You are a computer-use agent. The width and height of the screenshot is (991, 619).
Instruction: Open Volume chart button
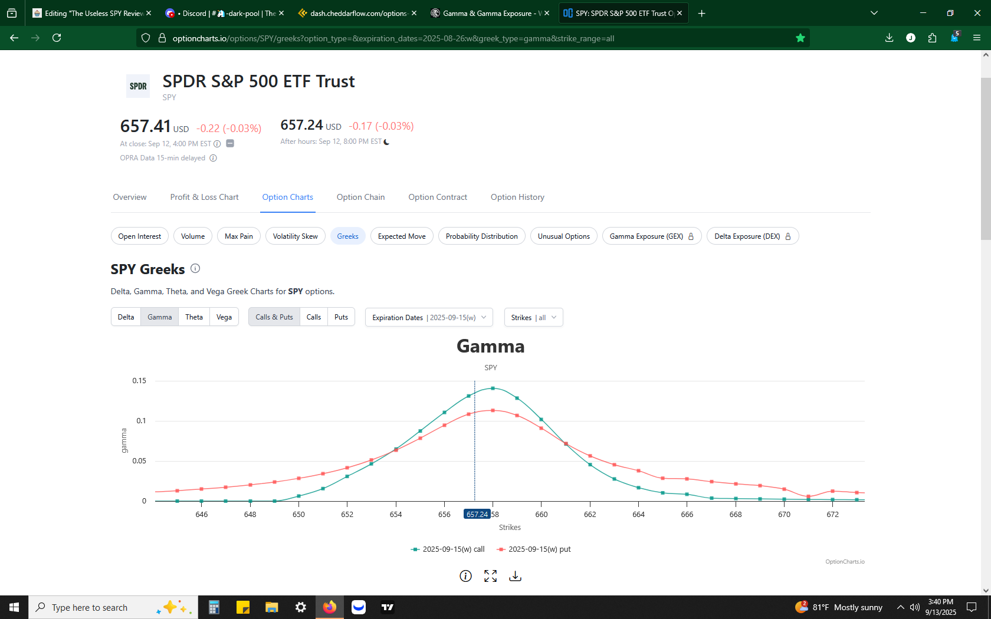click(x=193, y=236)
